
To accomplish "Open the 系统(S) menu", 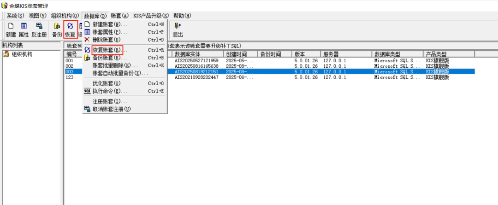I will [16, 16].
